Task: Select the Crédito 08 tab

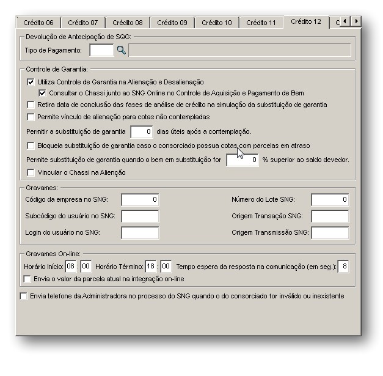Action: [x=128, y=23]
